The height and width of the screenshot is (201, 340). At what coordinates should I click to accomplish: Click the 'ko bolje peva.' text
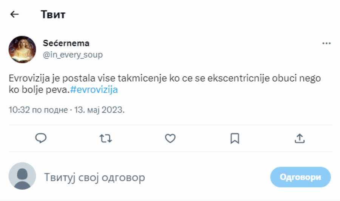[39, 90]
